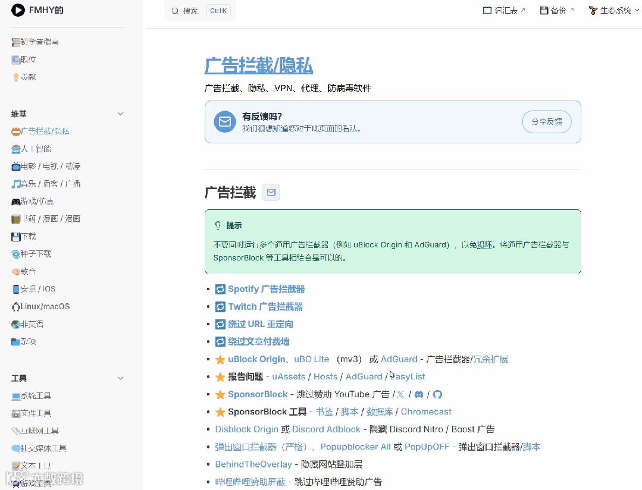Collapse the 维基 sidebar section chevron
642x490 pixels.
[120, 114]
